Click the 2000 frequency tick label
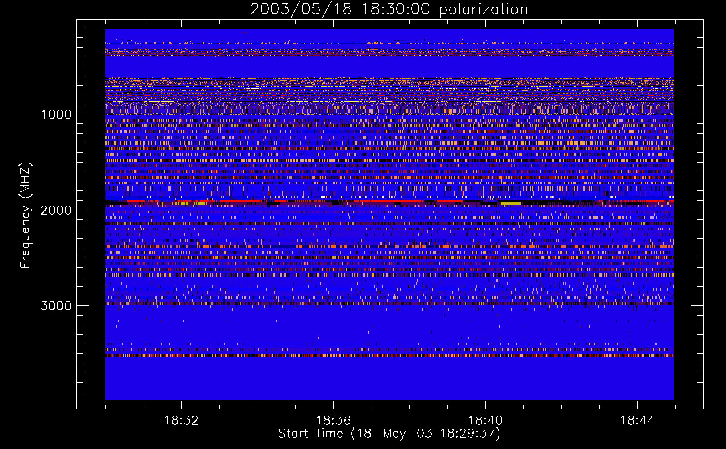Screen dimensions: 726x449 click(x=56, y=210)
